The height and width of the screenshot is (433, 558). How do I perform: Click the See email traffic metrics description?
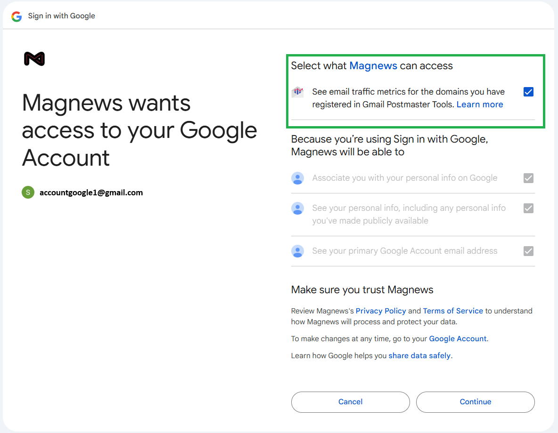409,98
